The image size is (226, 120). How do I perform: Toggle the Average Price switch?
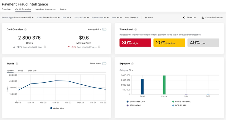[x=104, y=29]
